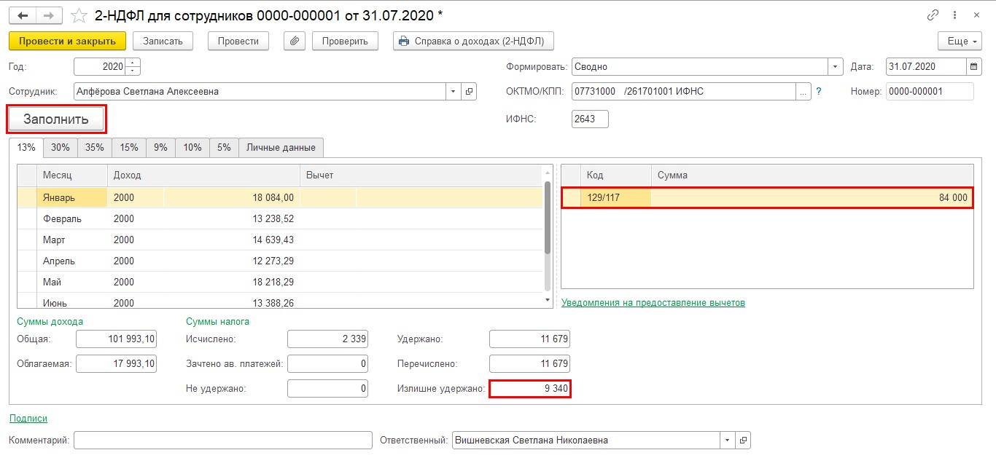Click the Доход column header

coord(203,175)
